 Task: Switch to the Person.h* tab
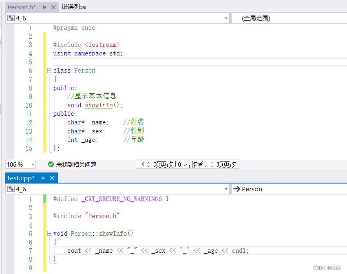coord(22,7)
